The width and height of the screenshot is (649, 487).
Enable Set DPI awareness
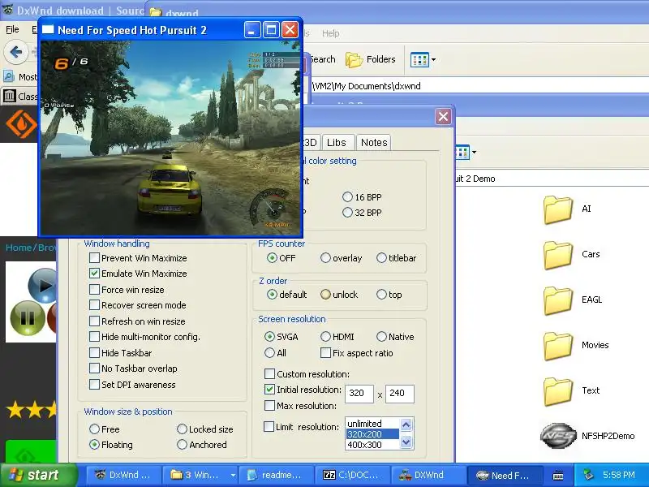point(94,384)
